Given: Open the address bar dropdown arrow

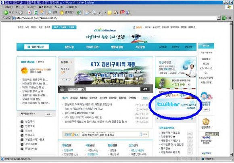Looking at the screenshot, I should point(219,18).
